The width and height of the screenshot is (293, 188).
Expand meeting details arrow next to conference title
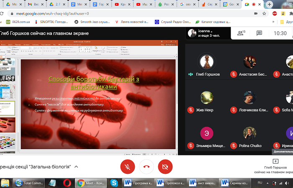[76, 166]
